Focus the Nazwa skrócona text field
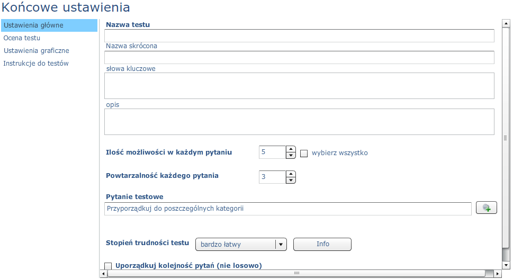The width and height of the screenshot is (513, 279). [299, 57]
